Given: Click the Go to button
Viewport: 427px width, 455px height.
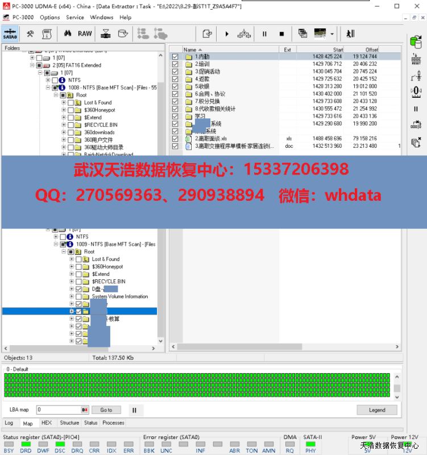Looking at the screenshot, I should 106,410.
